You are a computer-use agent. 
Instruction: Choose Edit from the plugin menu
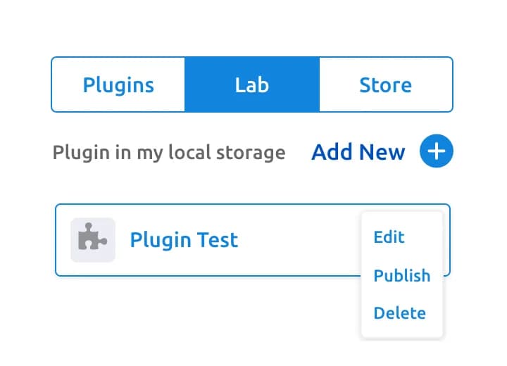point(389,237)
